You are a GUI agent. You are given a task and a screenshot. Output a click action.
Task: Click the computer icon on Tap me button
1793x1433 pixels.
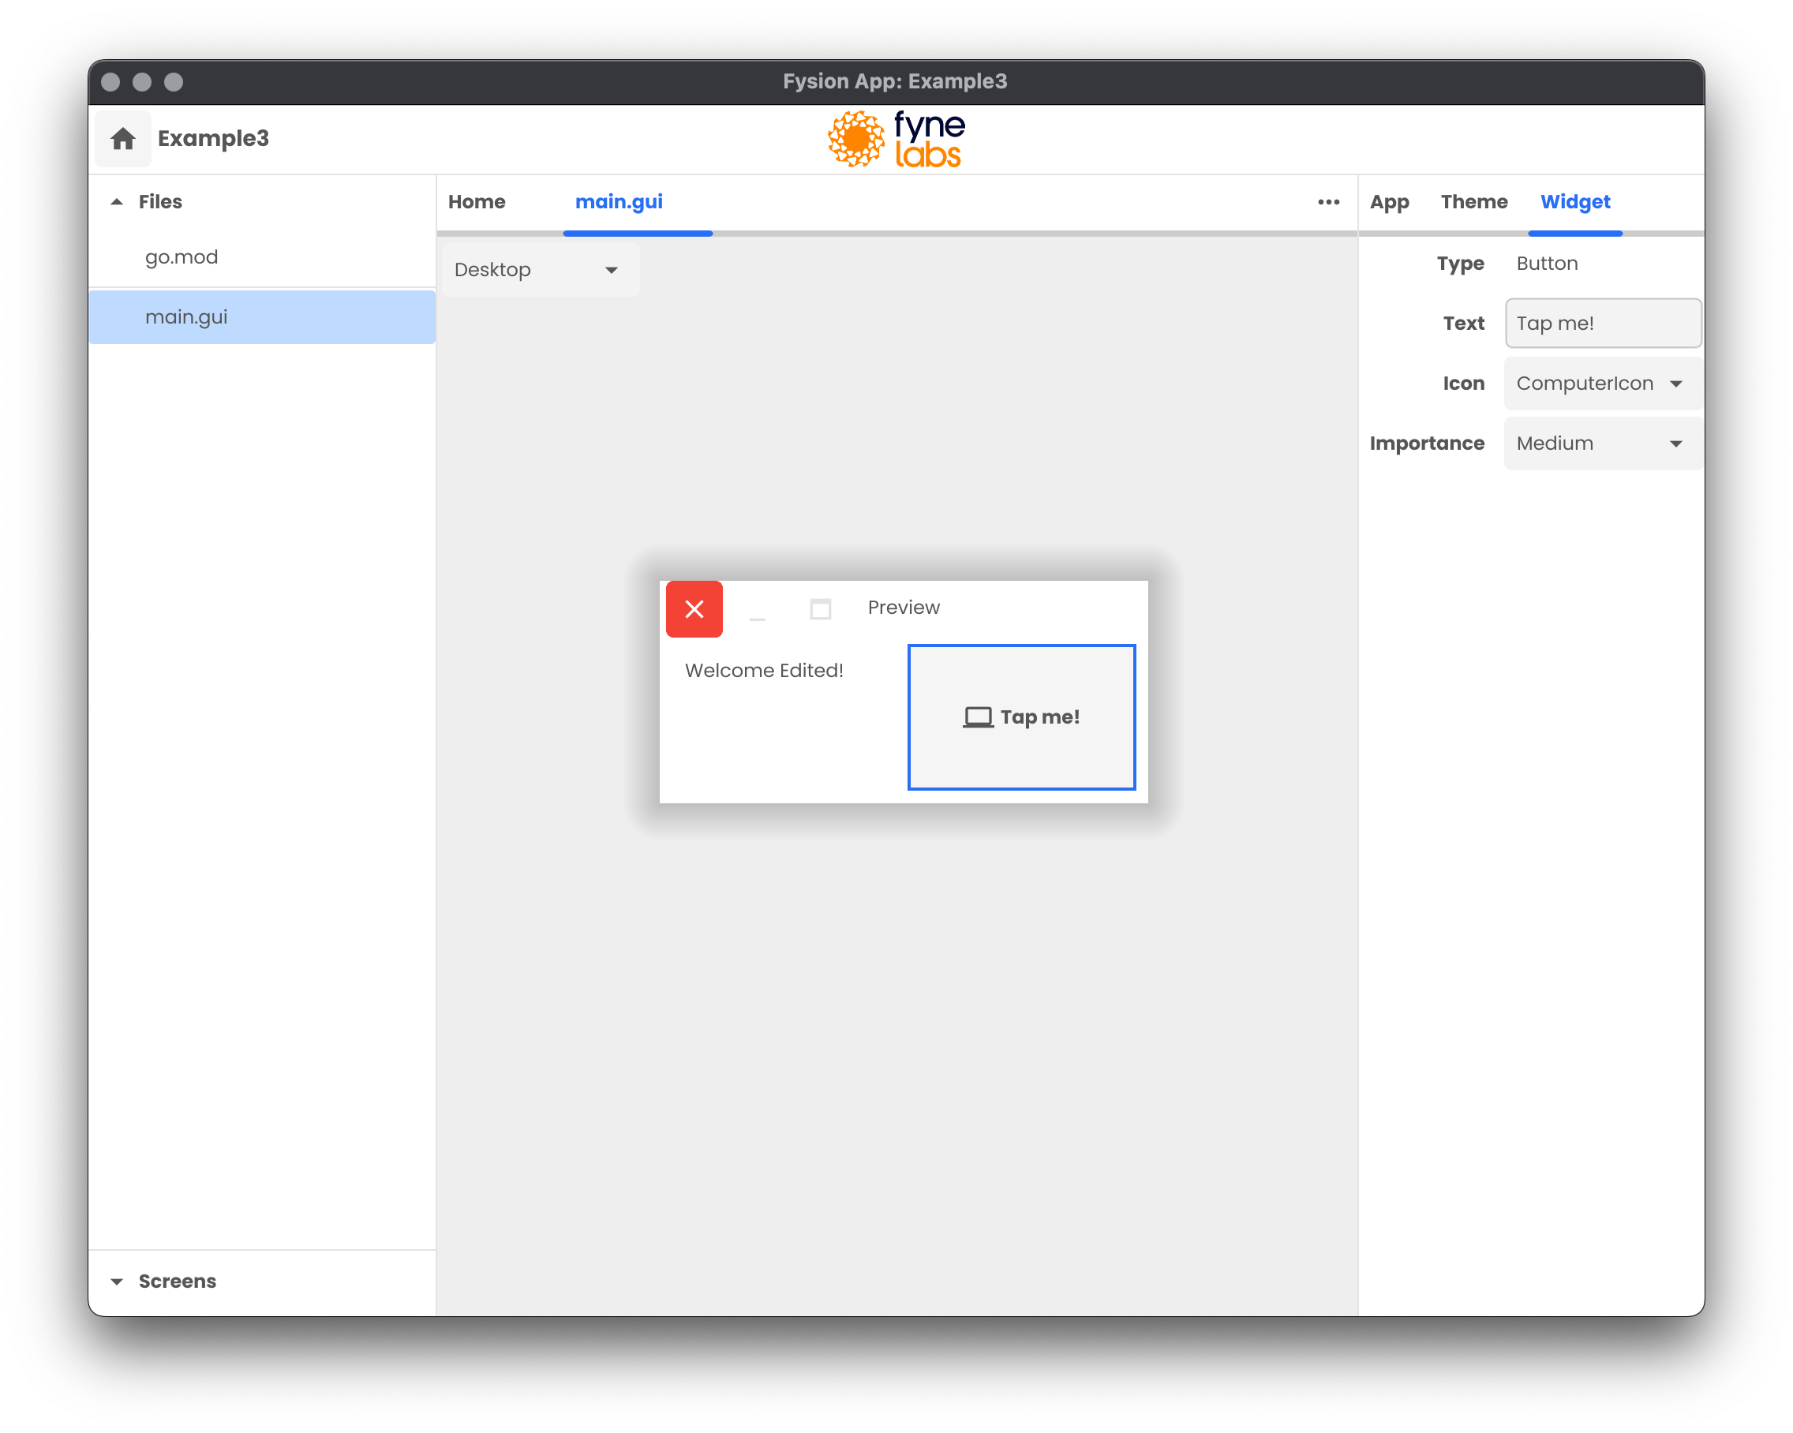[x=977, y=717]
